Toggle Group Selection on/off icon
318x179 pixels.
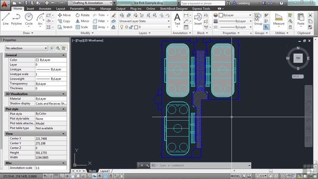(266, 27)
